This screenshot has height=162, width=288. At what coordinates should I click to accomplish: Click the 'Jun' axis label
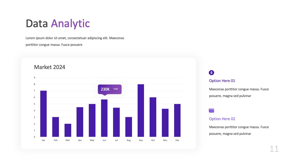click(104, 140)
